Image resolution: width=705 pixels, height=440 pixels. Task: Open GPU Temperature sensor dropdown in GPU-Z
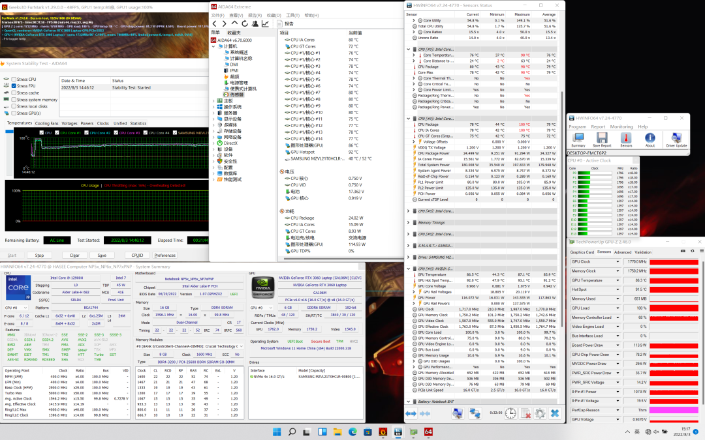[x=618, y=280]
